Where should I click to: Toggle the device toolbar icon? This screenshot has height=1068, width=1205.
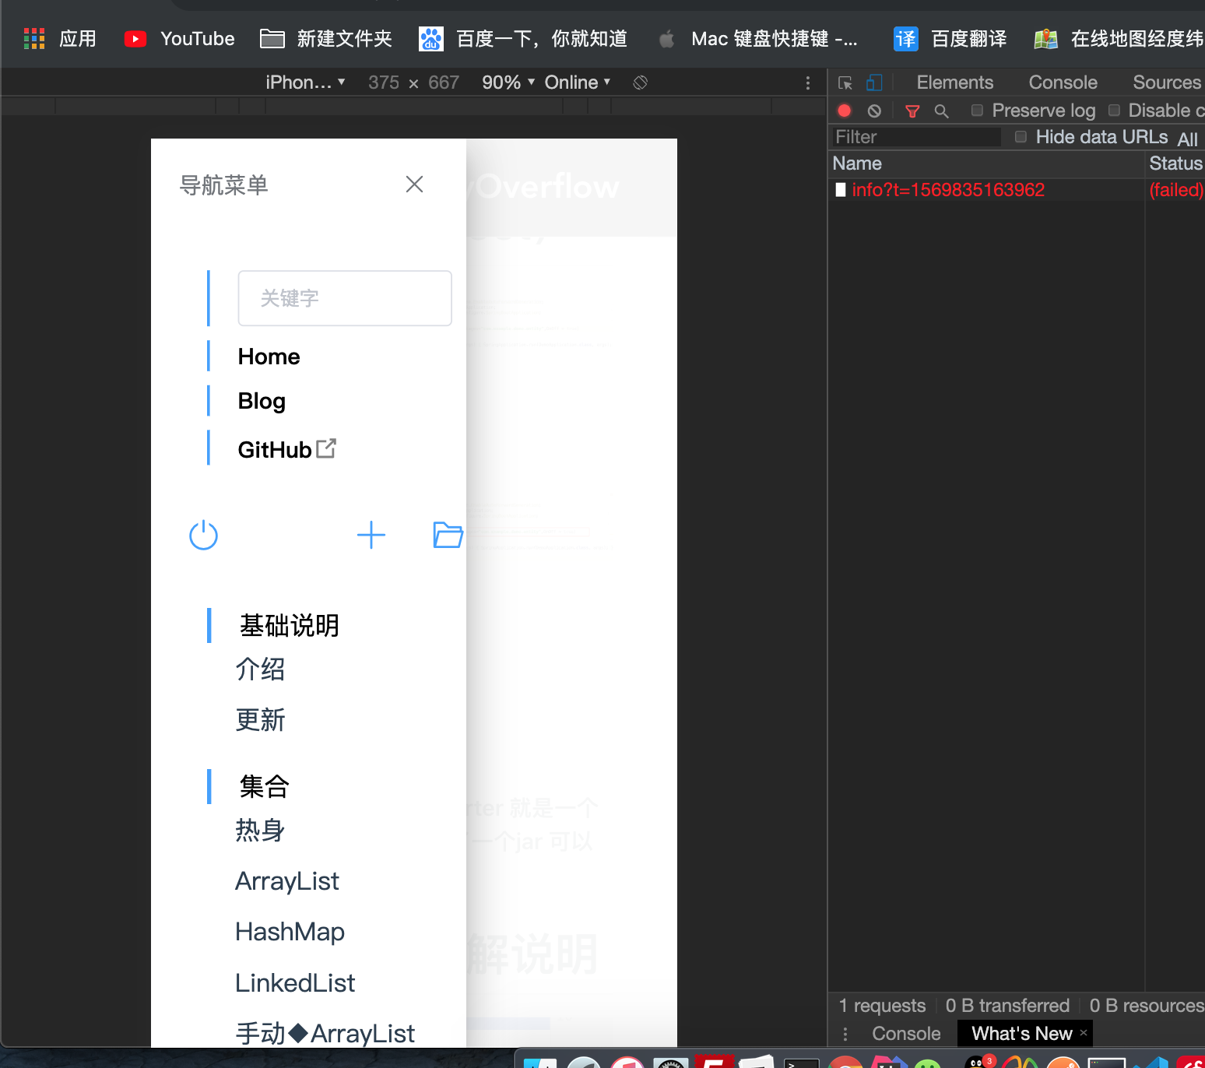pos(874,83)
